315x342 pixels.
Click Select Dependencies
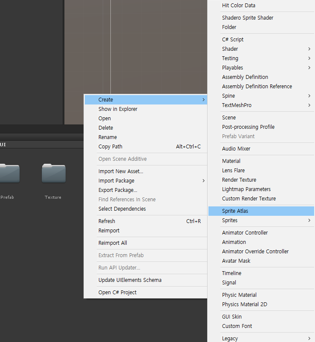point(146,209)
